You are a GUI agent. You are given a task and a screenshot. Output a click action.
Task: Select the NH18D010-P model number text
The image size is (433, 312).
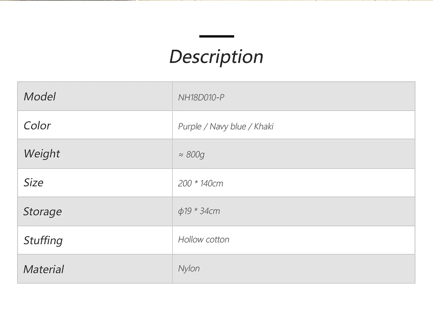point(201,97)
